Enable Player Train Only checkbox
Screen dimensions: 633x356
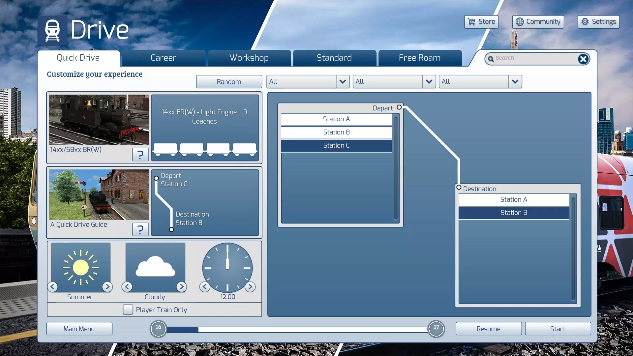click(x=128, y=310)
